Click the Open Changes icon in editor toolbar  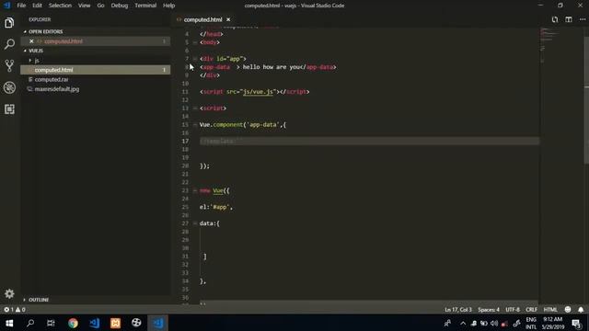555,19
